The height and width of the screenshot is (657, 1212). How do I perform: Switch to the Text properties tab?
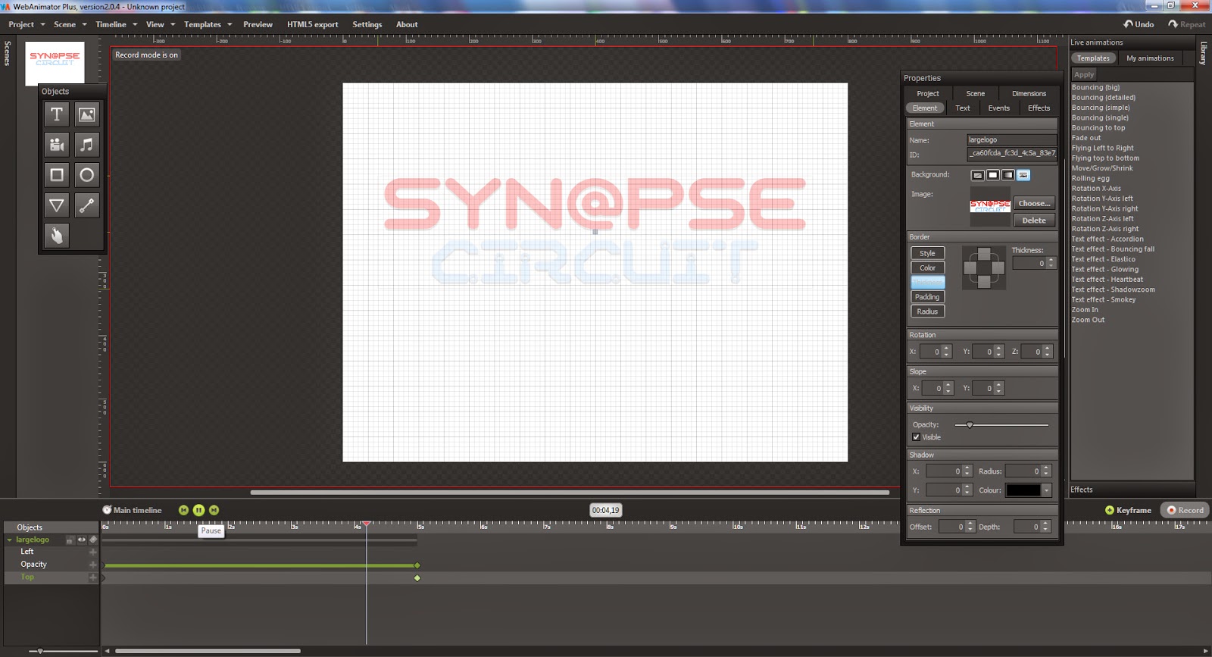[963, 108]
